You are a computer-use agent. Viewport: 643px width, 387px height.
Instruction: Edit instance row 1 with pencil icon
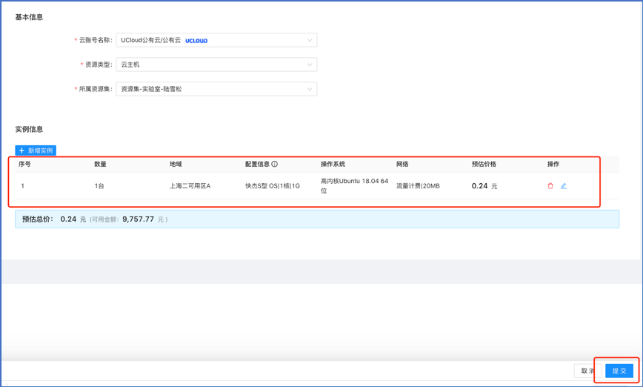pos(564,186)
